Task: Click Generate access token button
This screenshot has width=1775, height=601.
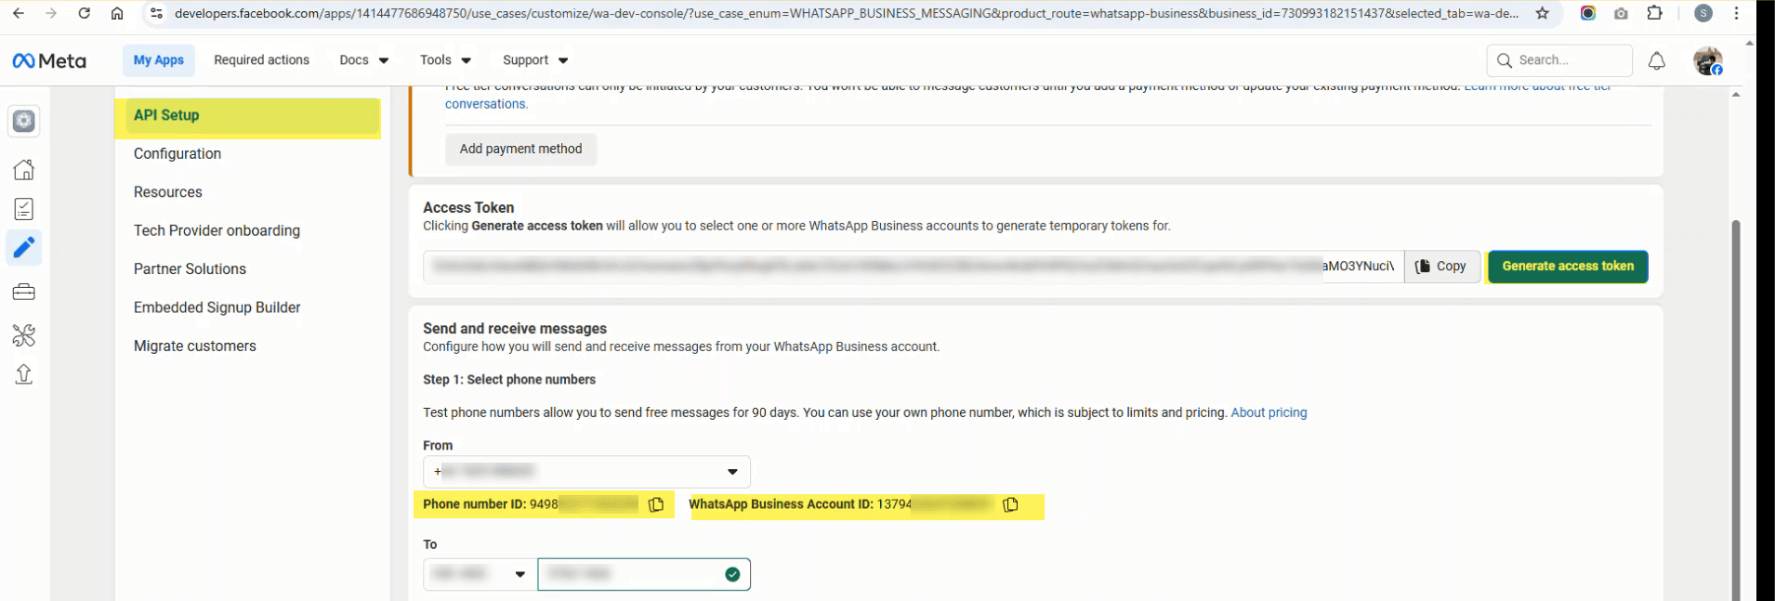Action: coord(1568,267)
